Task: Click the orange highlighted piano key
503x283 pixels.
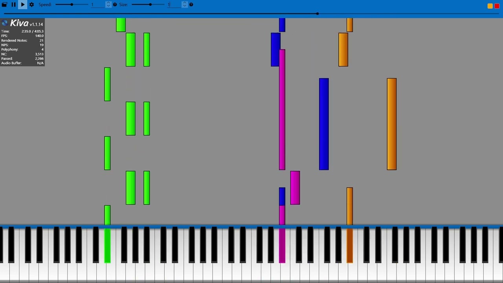Action: coord(350,246)
